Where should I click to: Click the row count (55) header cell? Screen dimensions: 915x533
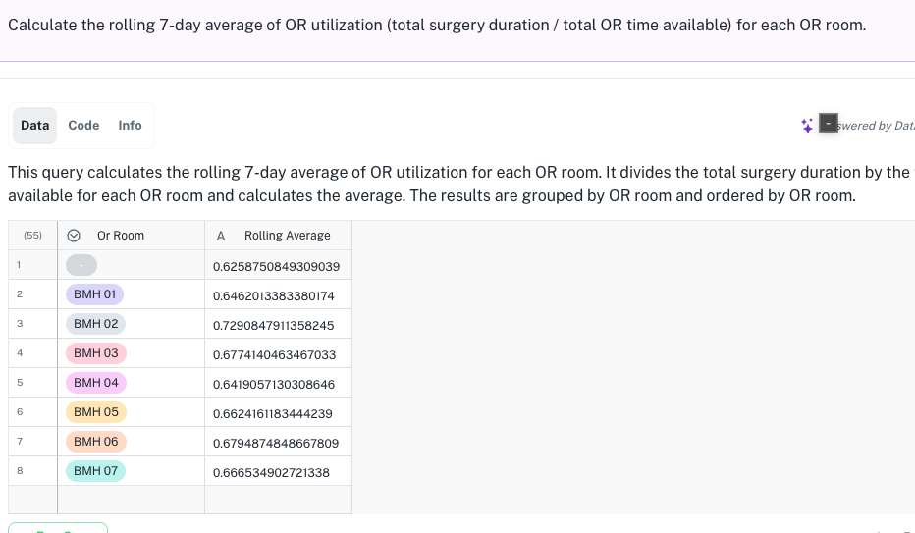(x=32, y=236)
